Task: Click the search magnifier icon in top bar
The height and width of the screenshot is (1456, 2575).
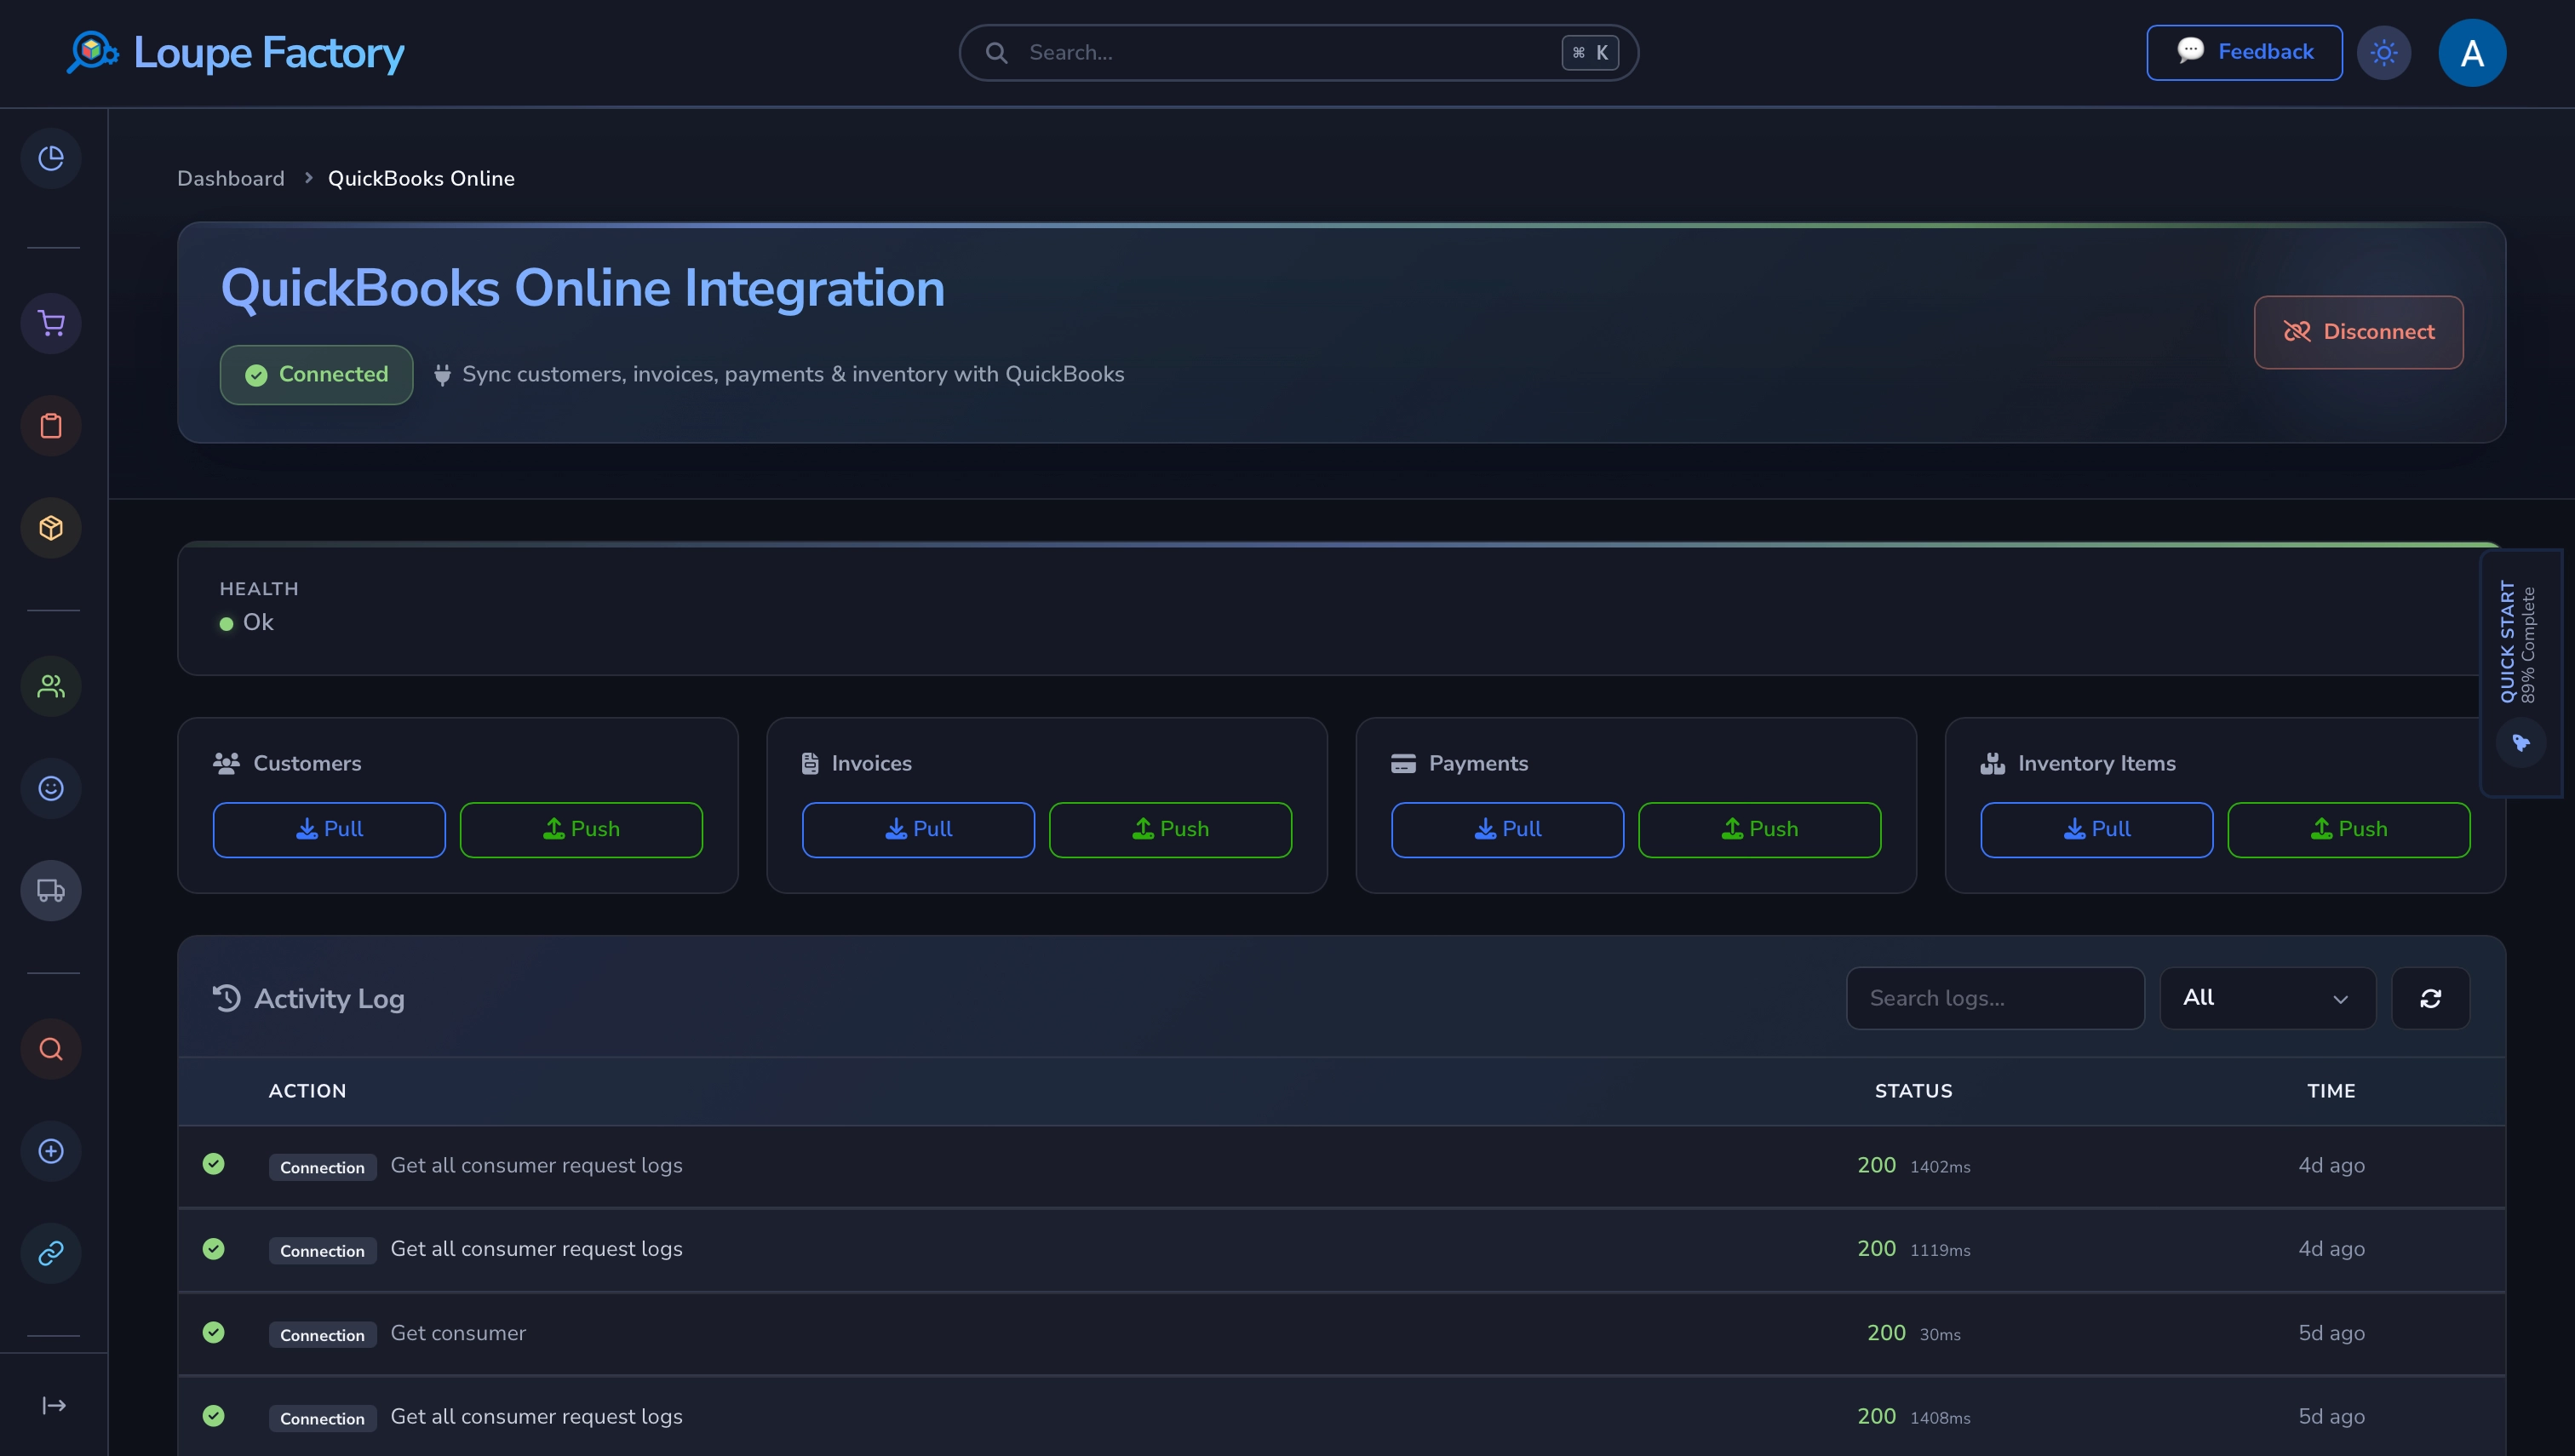Action: click(996, 53)
